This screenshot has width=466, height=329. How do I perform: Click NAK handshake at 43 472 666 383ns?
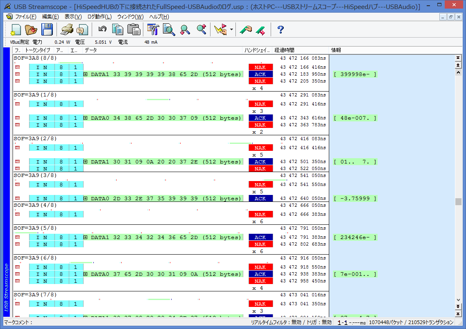click(260, 215)
